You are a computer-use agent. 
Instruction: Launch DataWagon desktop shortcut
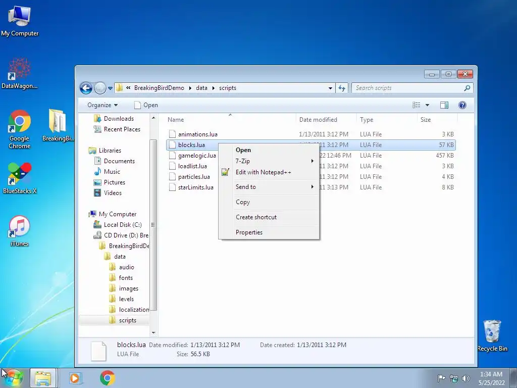tap(20, 73)
